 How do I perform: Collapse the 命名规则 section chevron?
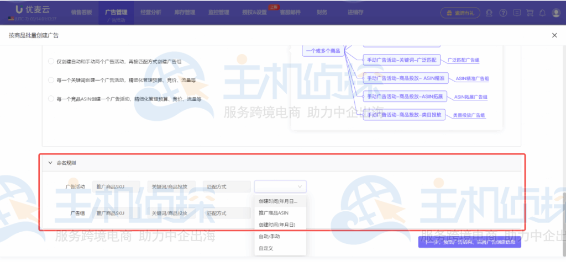tap(50, 163)
